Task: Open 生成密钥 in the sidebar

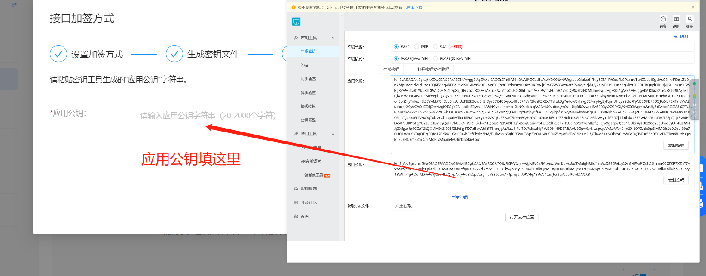Action: 314,52
